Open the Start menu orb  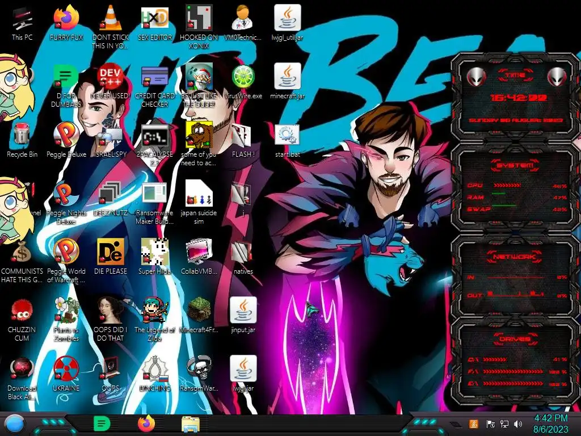click(x=15, y=424)
